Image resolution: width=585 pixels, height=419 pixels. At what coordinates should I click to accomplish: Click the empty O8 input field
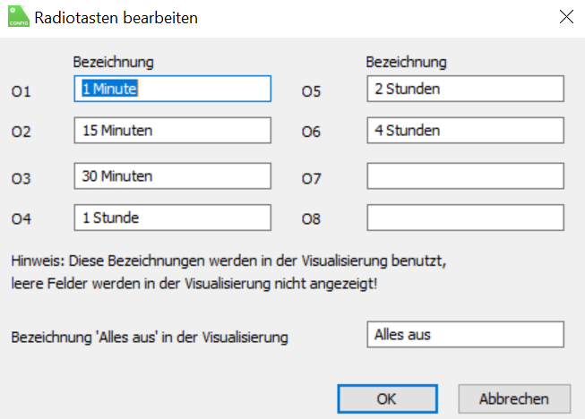tap(465, 218)
